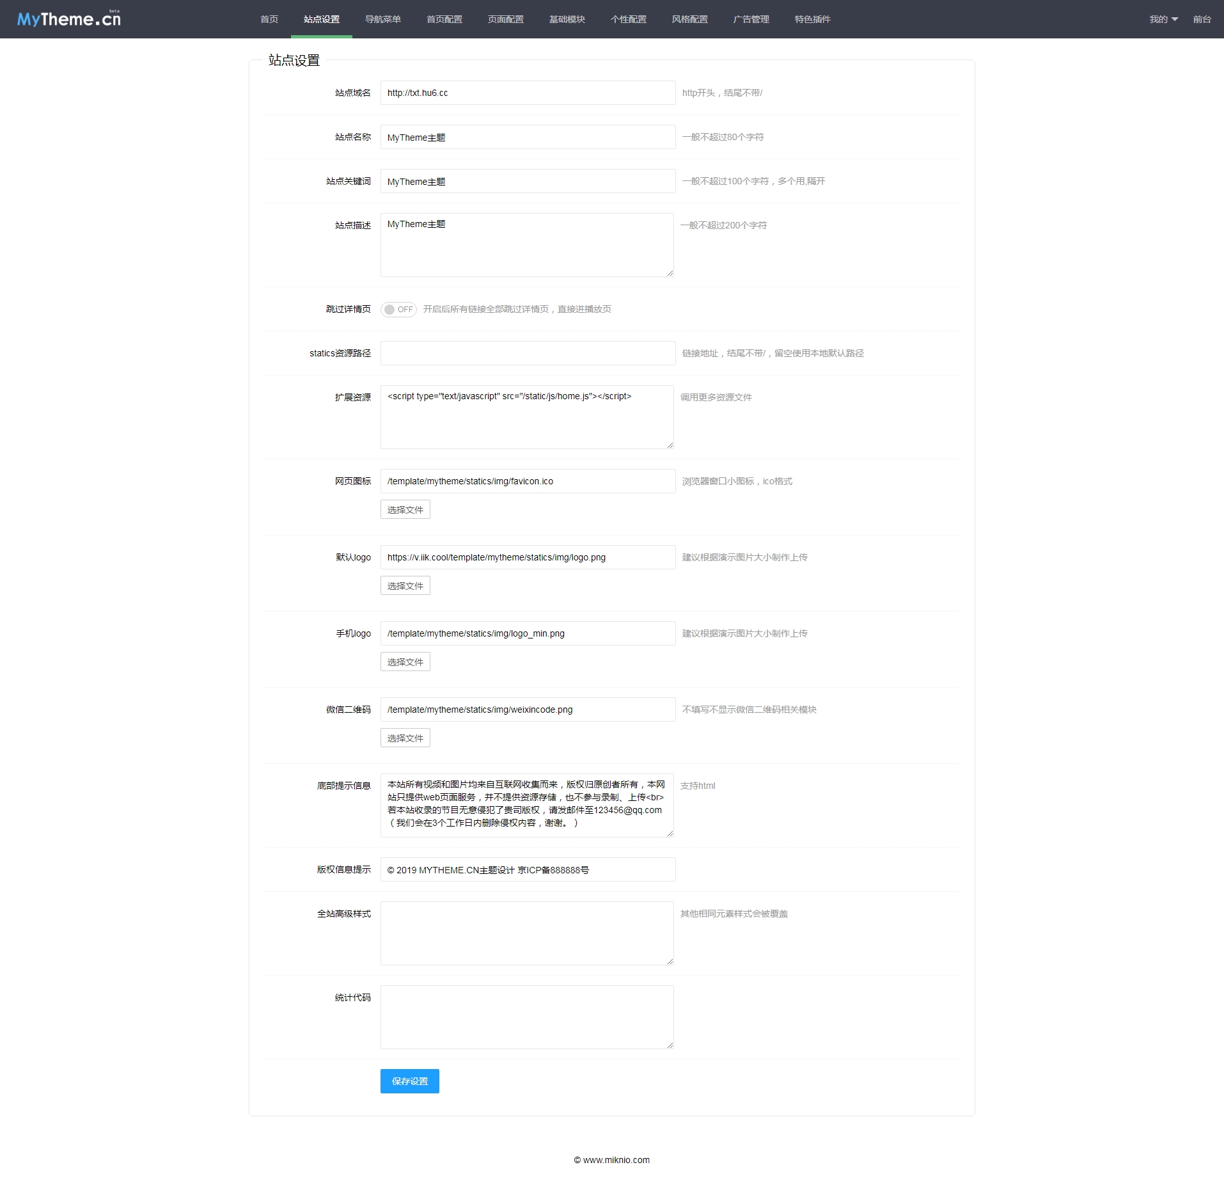Toggle the 跳过详情页 OFF switch
Viewport: 1224px width, 1197px height.
pyautogui.click(x=398, y=310)
